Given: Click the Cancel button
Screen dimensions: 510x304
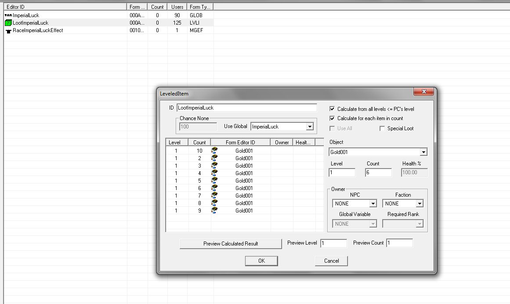Looking at the screenshot, I should (332, 260).
